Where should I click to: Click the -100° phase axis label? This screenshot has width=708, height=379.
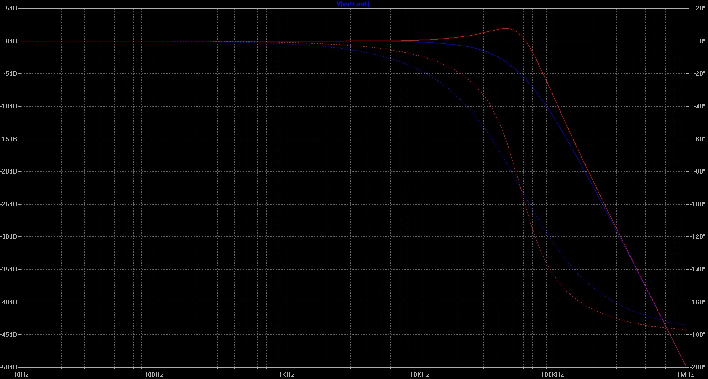tap(698, 204)
